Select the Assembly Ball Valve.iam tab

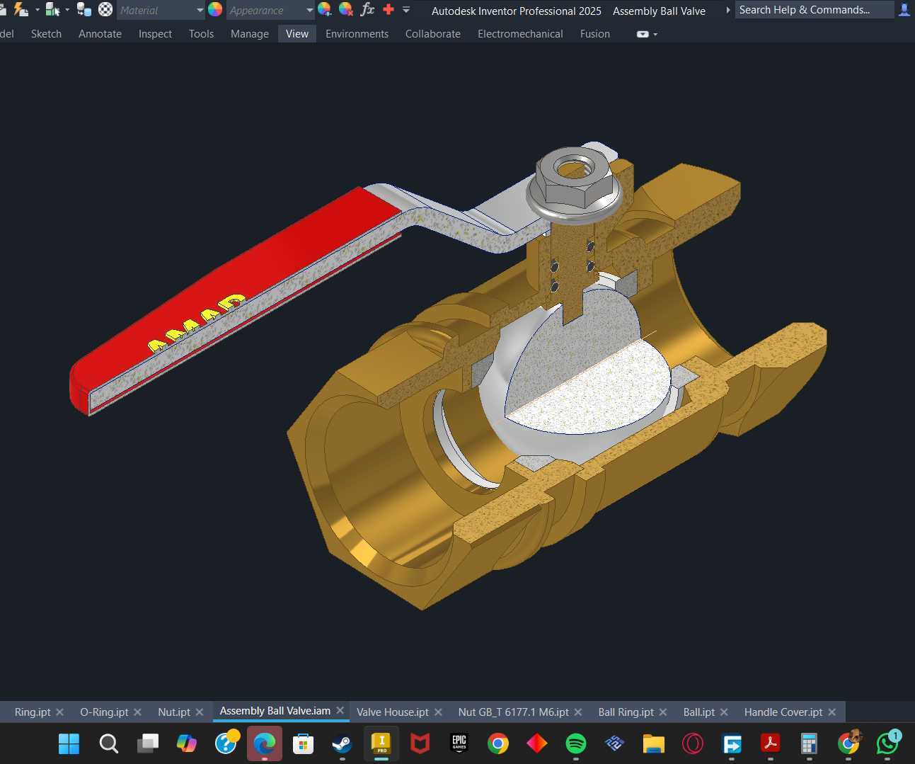click(275, 711)
